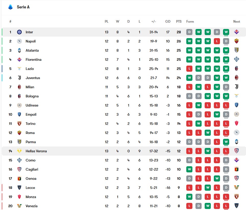The width and height of the screenshot is (246, 210).
Task: Click the Parma club crest icon
Action: pyautogui.click(x=19, y=142)
